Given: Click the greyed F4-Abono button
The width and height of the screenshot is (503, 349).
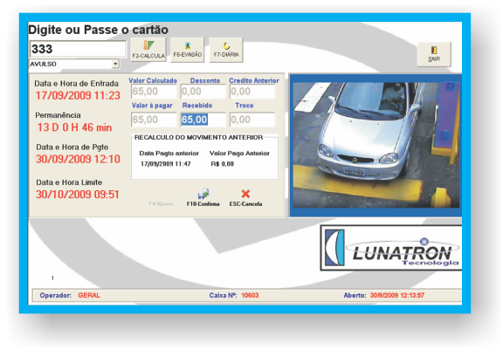Looking at the screenshot, I should [x=161, y=204].
